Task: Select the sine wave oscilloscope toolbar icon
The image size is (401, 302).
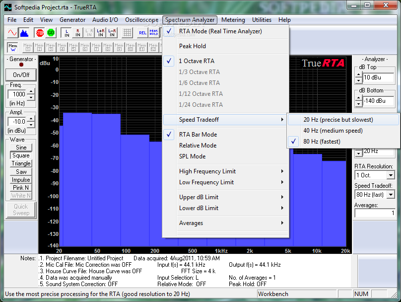Action: (12, 33)
